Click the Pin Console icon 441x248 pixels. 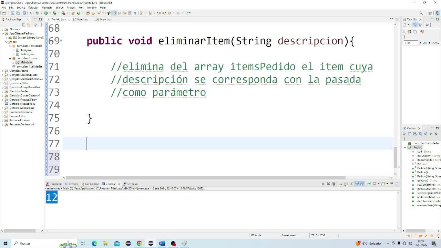369,184
